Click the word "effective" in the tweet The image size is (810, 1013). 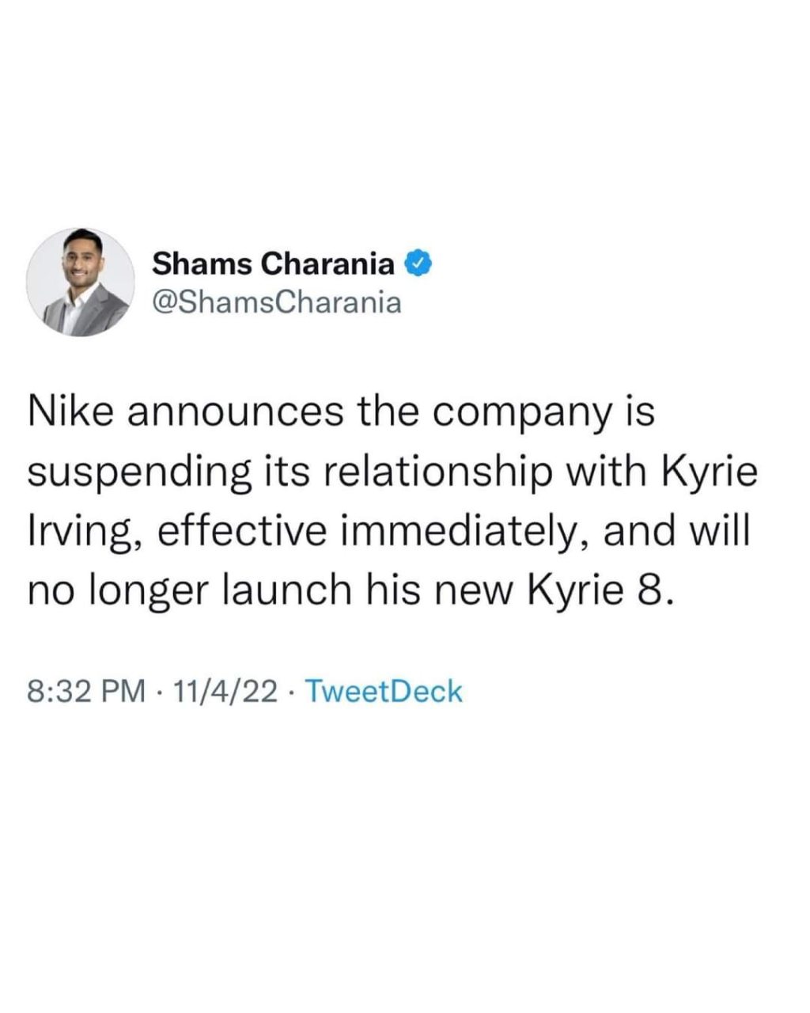click(x=240, y=530)
